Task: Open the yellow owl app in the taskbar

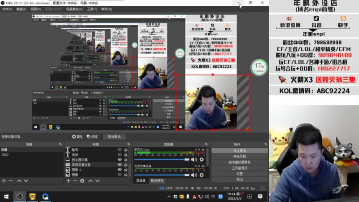Action: pos(32,197)
